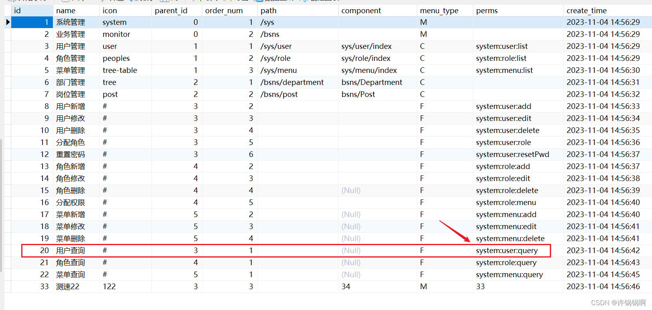
Task: Select the system:user:add perms cell
Action: (x=518, y=107)
